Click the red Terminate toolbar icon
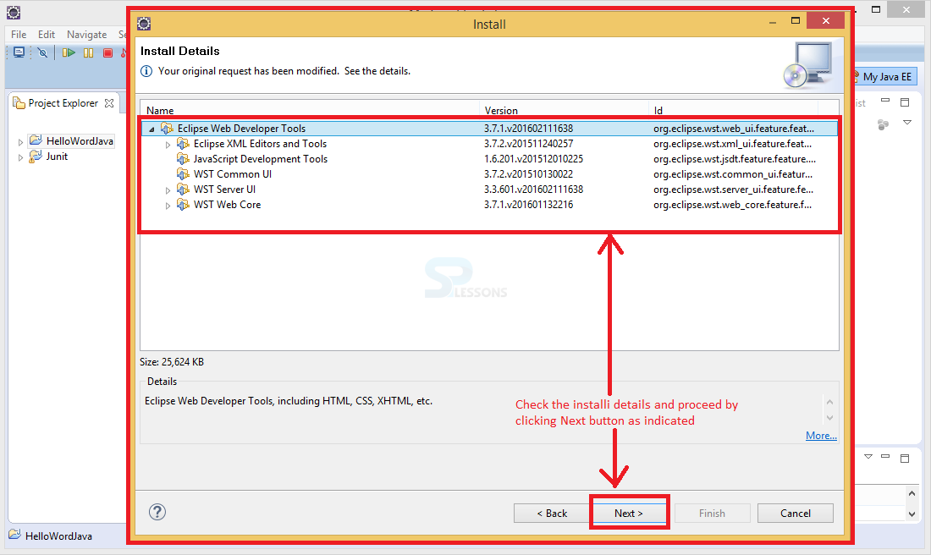This screenshot has height=555, width=931. point(107,52)
